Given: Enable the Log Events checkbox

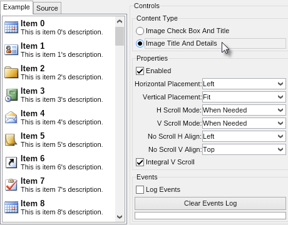Looking at the screenshot, I should point(140,189).
